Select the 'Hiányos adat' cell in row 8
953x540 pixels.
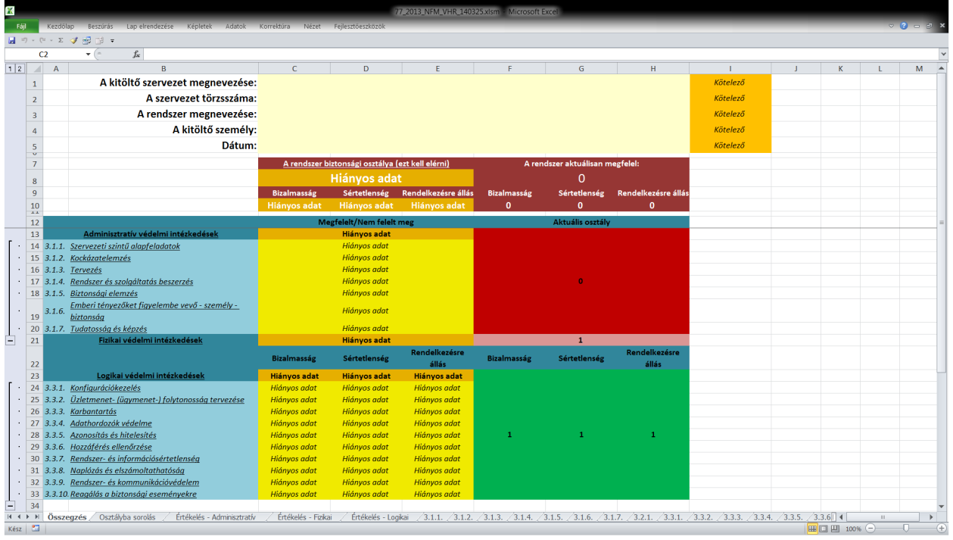click(x=366, y=179)
